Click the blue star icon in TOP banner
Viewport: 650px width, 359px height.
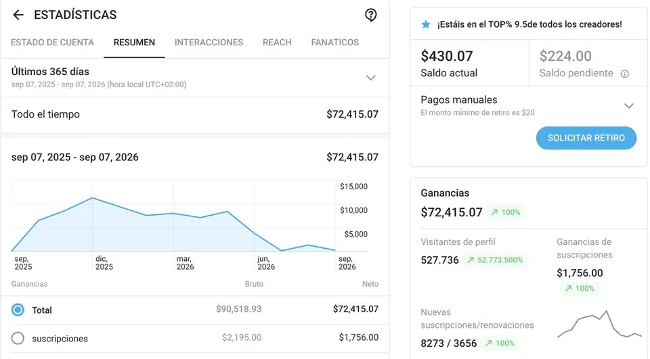[426, 24]
